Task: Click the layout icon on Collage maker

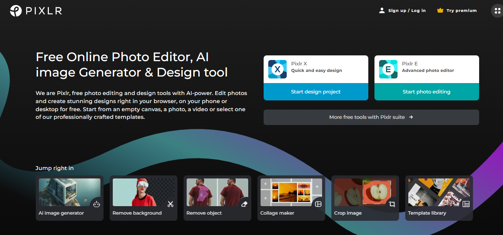Action: point(318,204)
